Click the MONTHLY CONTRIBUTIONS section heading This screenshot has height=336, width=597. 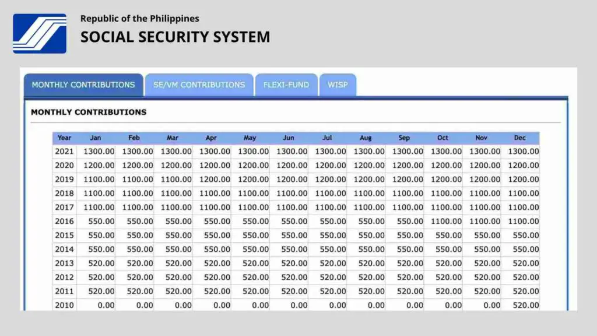pyautogui.click(x=87, y=112)
